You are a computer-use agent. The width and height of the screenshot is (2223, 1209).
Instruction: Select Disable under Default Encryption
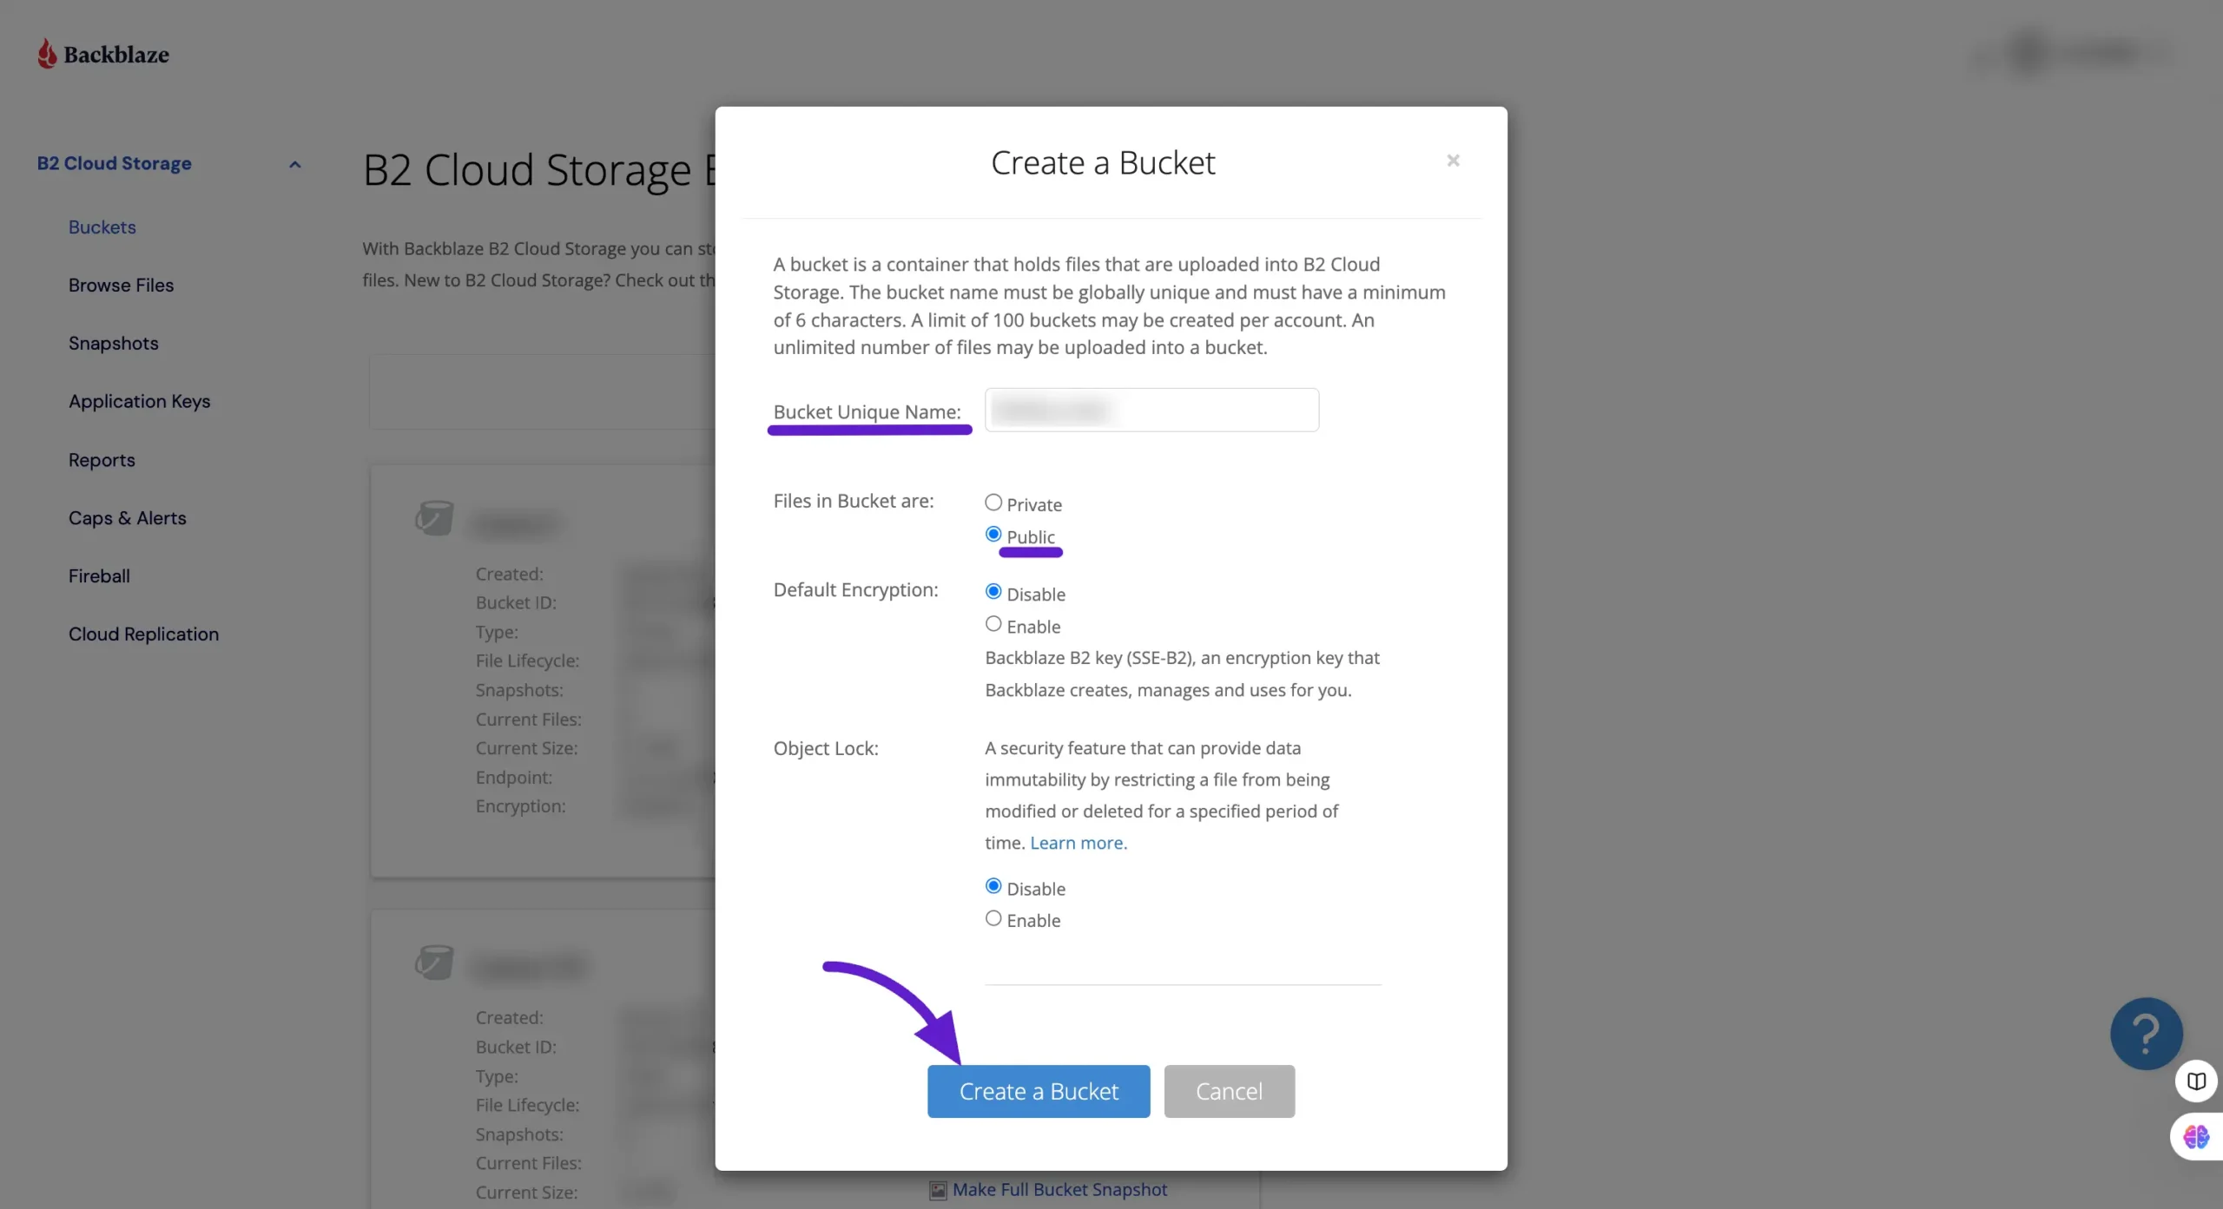993,592
